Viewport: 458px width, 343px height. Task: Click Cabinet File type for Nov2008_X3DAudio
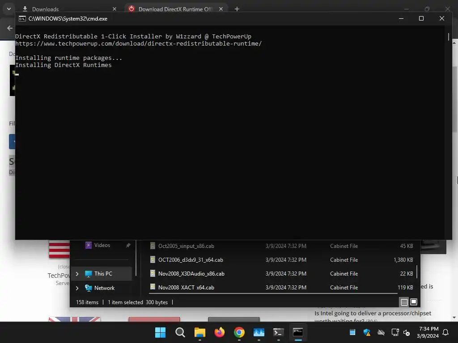[344, 274]
